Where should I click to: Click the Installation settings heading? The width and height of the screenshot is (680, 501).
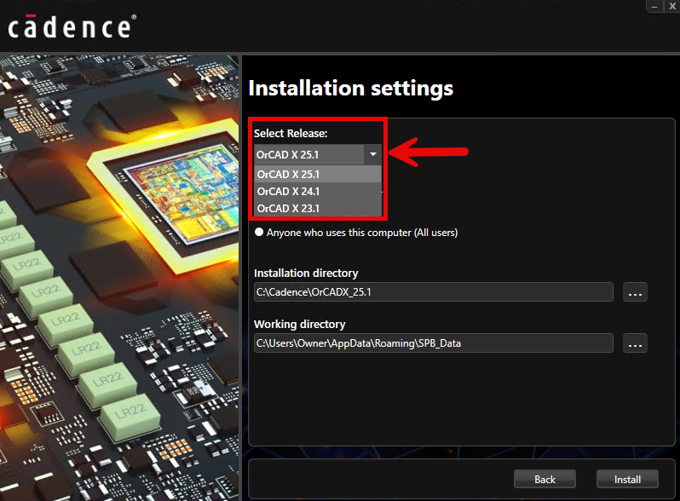[x=350, y=89]
